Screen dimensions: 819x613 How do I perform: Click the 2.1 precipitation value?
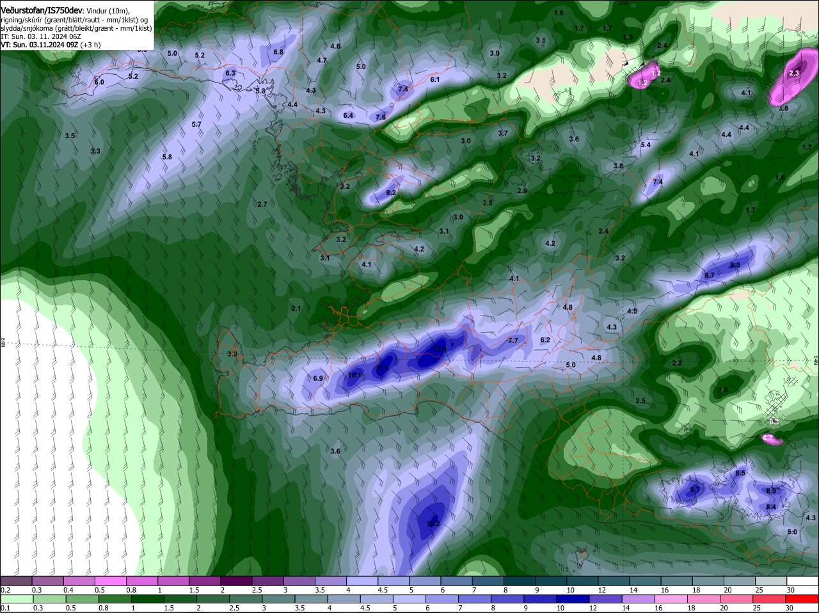point(296,308)
